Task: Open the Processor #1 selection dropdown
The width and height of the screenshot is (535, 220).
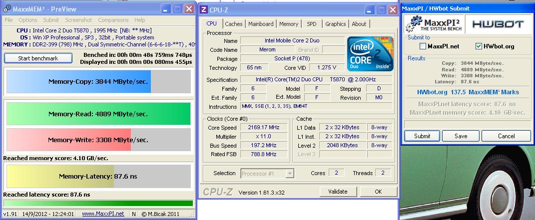Action: pyautogui.click(x=290, y=173)
